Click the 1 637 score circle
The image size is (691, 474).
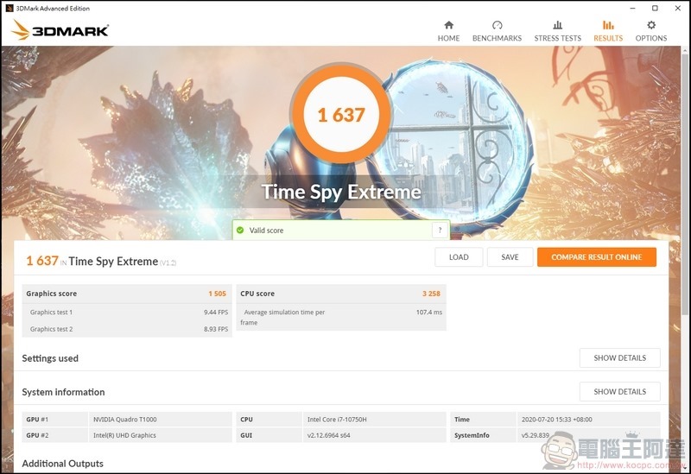(341, 115)
